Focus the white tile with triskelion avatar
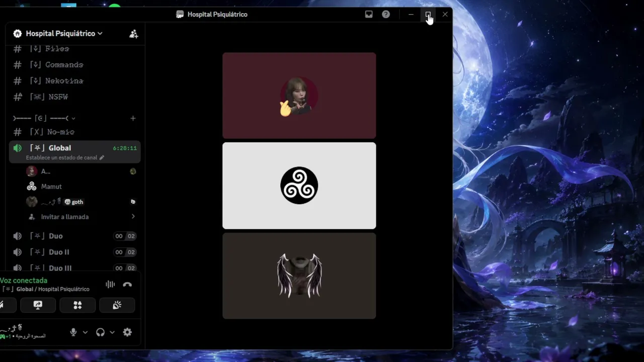The image size is (644, 362). click(299, 186)
